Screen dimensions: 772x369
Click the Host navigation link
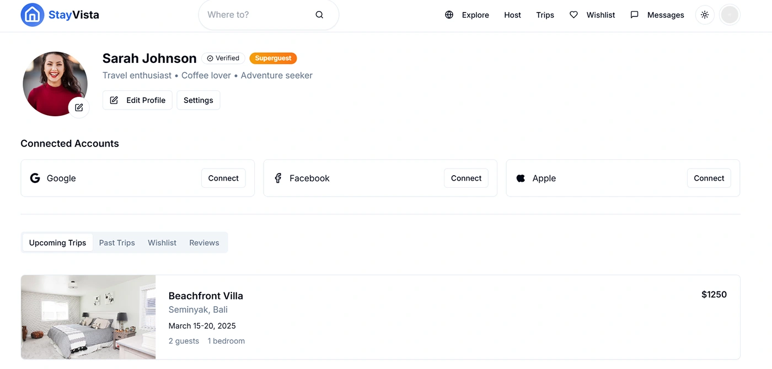(512, 15)
